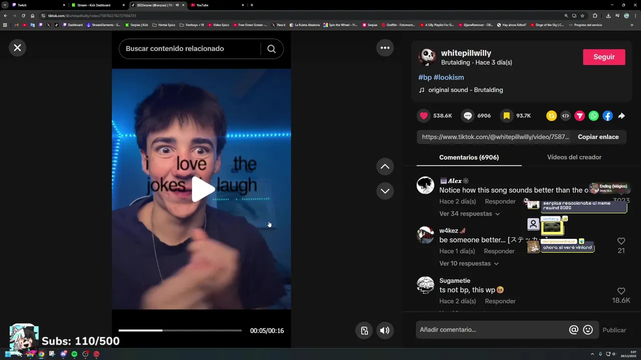The image size is (641, 360).
Task: Like Sugametie's comment heart
Action: pyautogui.click(x=621, y=291)
